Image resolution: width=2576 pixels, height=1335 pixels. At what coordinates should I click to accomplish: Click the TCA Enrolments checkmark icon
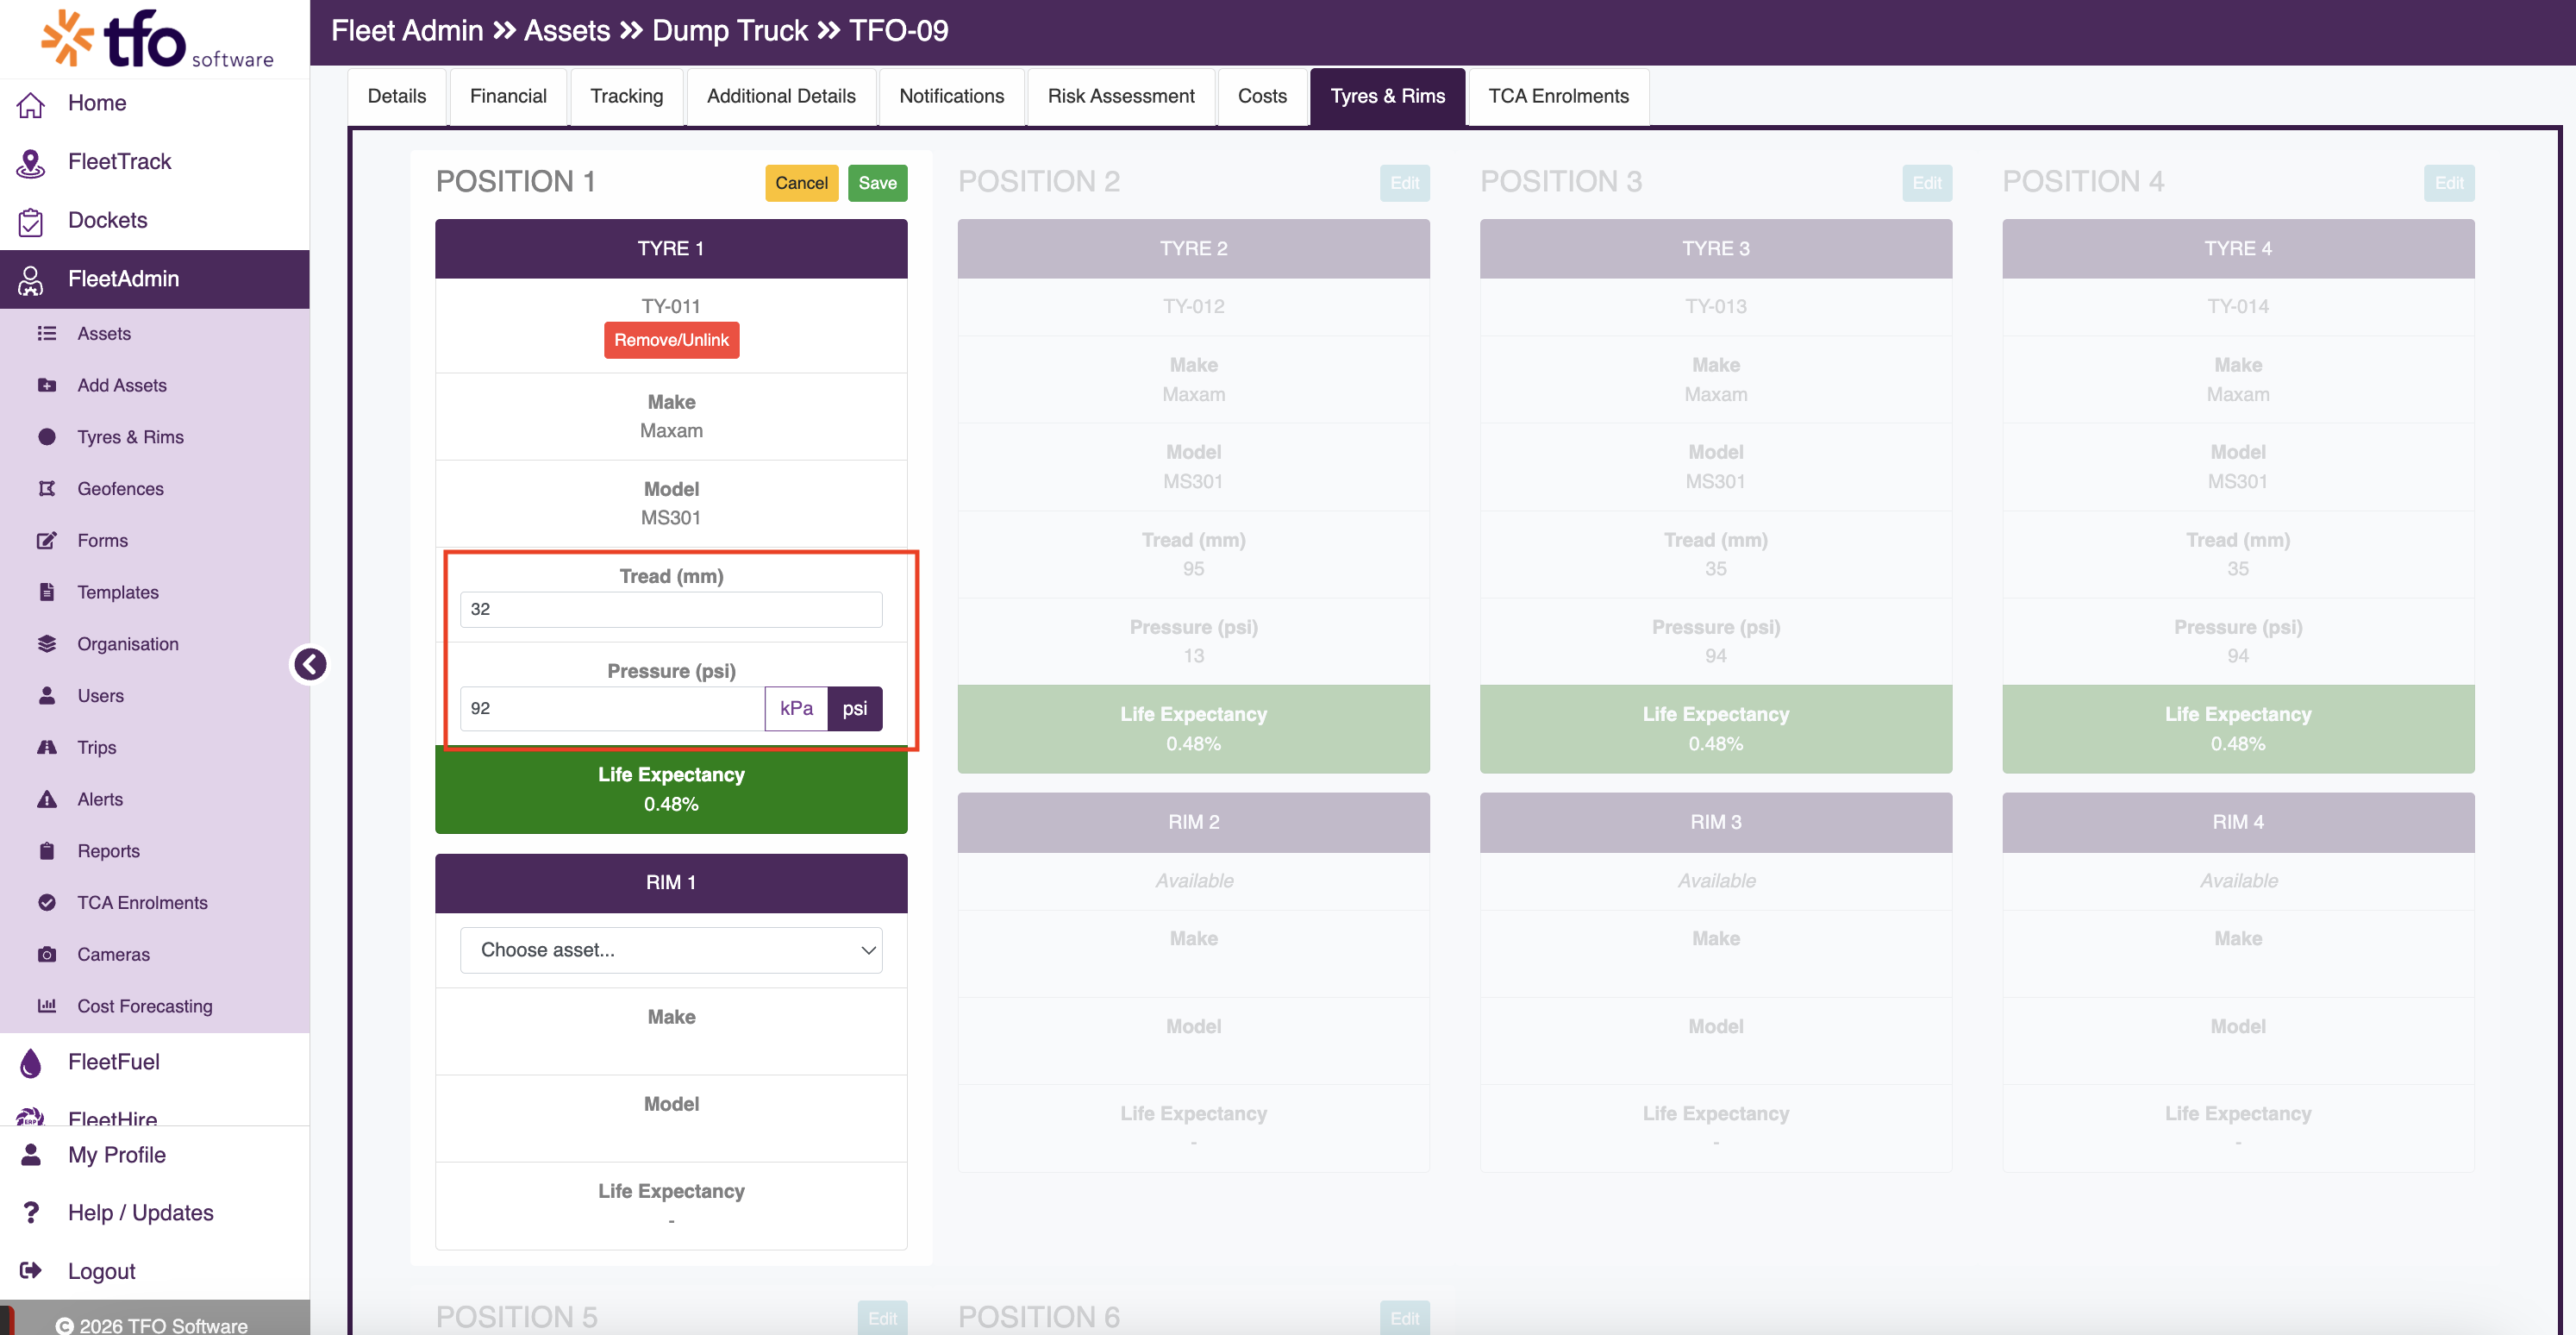[x=47, y=903]
